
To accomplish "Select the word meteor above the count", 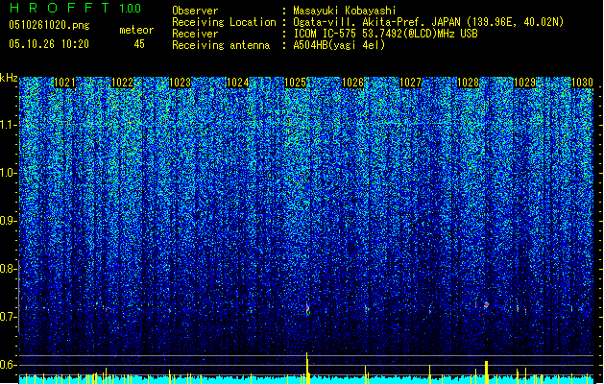I will [136, 30].
